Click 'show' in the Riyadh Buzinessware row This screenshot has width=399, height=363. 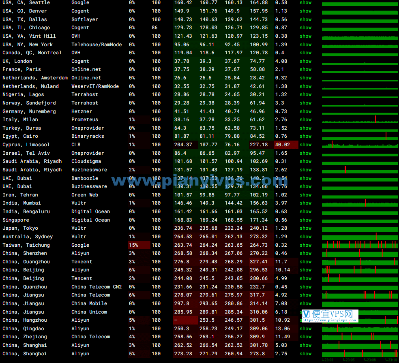[x=305, y=170]
